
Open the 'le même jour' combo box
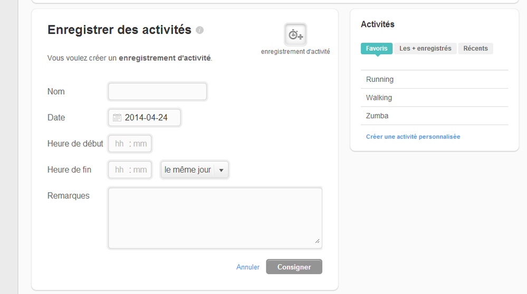pos(195,170)
